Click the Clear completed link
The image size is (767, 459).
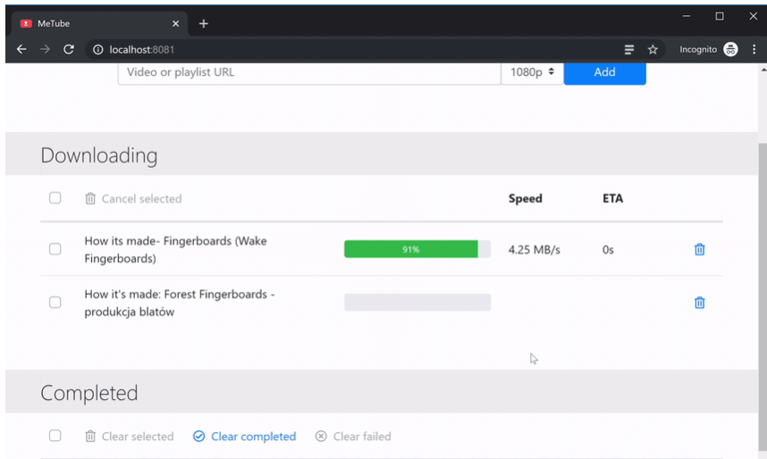[x=244, y=437]
